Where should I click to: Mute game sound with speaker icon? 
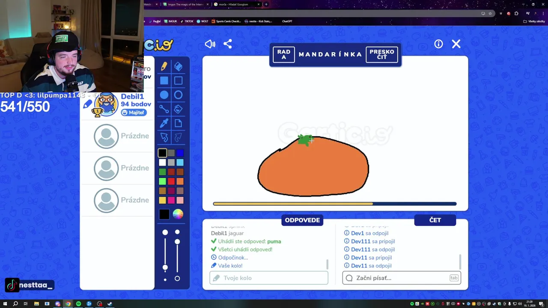tap(210, 44)
